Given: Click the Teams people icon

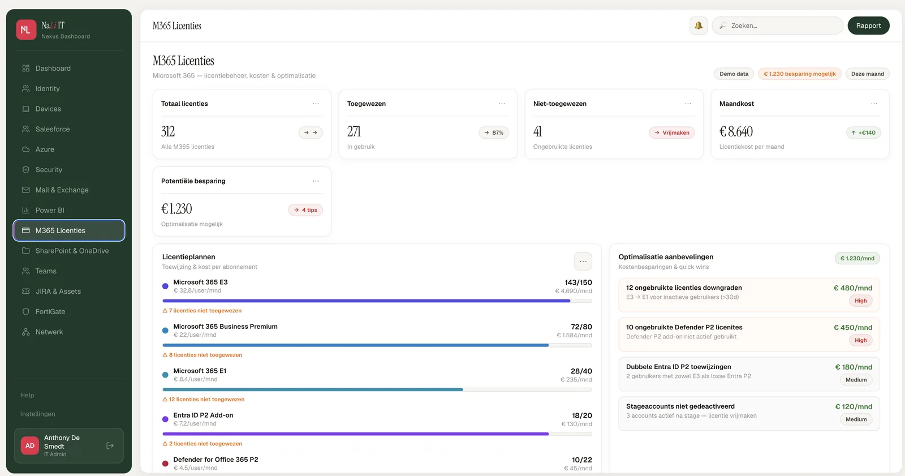Looking at the screenshot, I should (26, 271).
